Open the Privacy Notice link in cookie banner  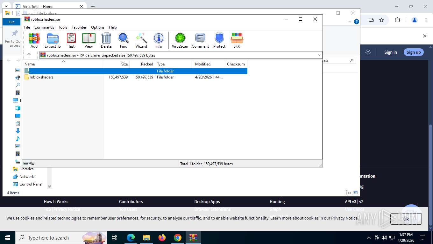(x=344, y=218)
